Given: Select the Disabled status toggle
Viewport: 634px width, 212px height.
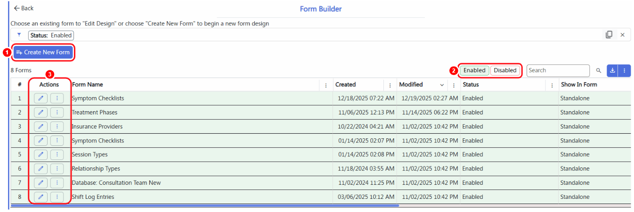Looking at the screenshot, I should click(505, 70).
